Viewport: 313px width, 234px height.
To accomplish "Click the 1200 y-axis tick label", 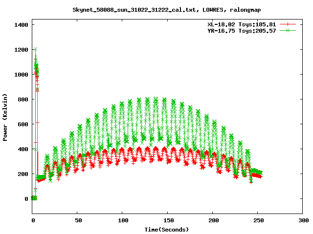I will click(x=21, y=50).
